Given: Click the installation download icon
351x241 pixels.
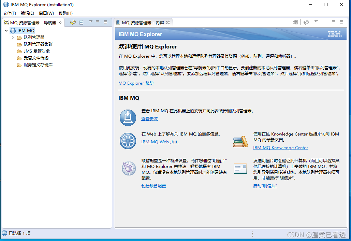Looking at the screenshot, I should click(128, 117).
